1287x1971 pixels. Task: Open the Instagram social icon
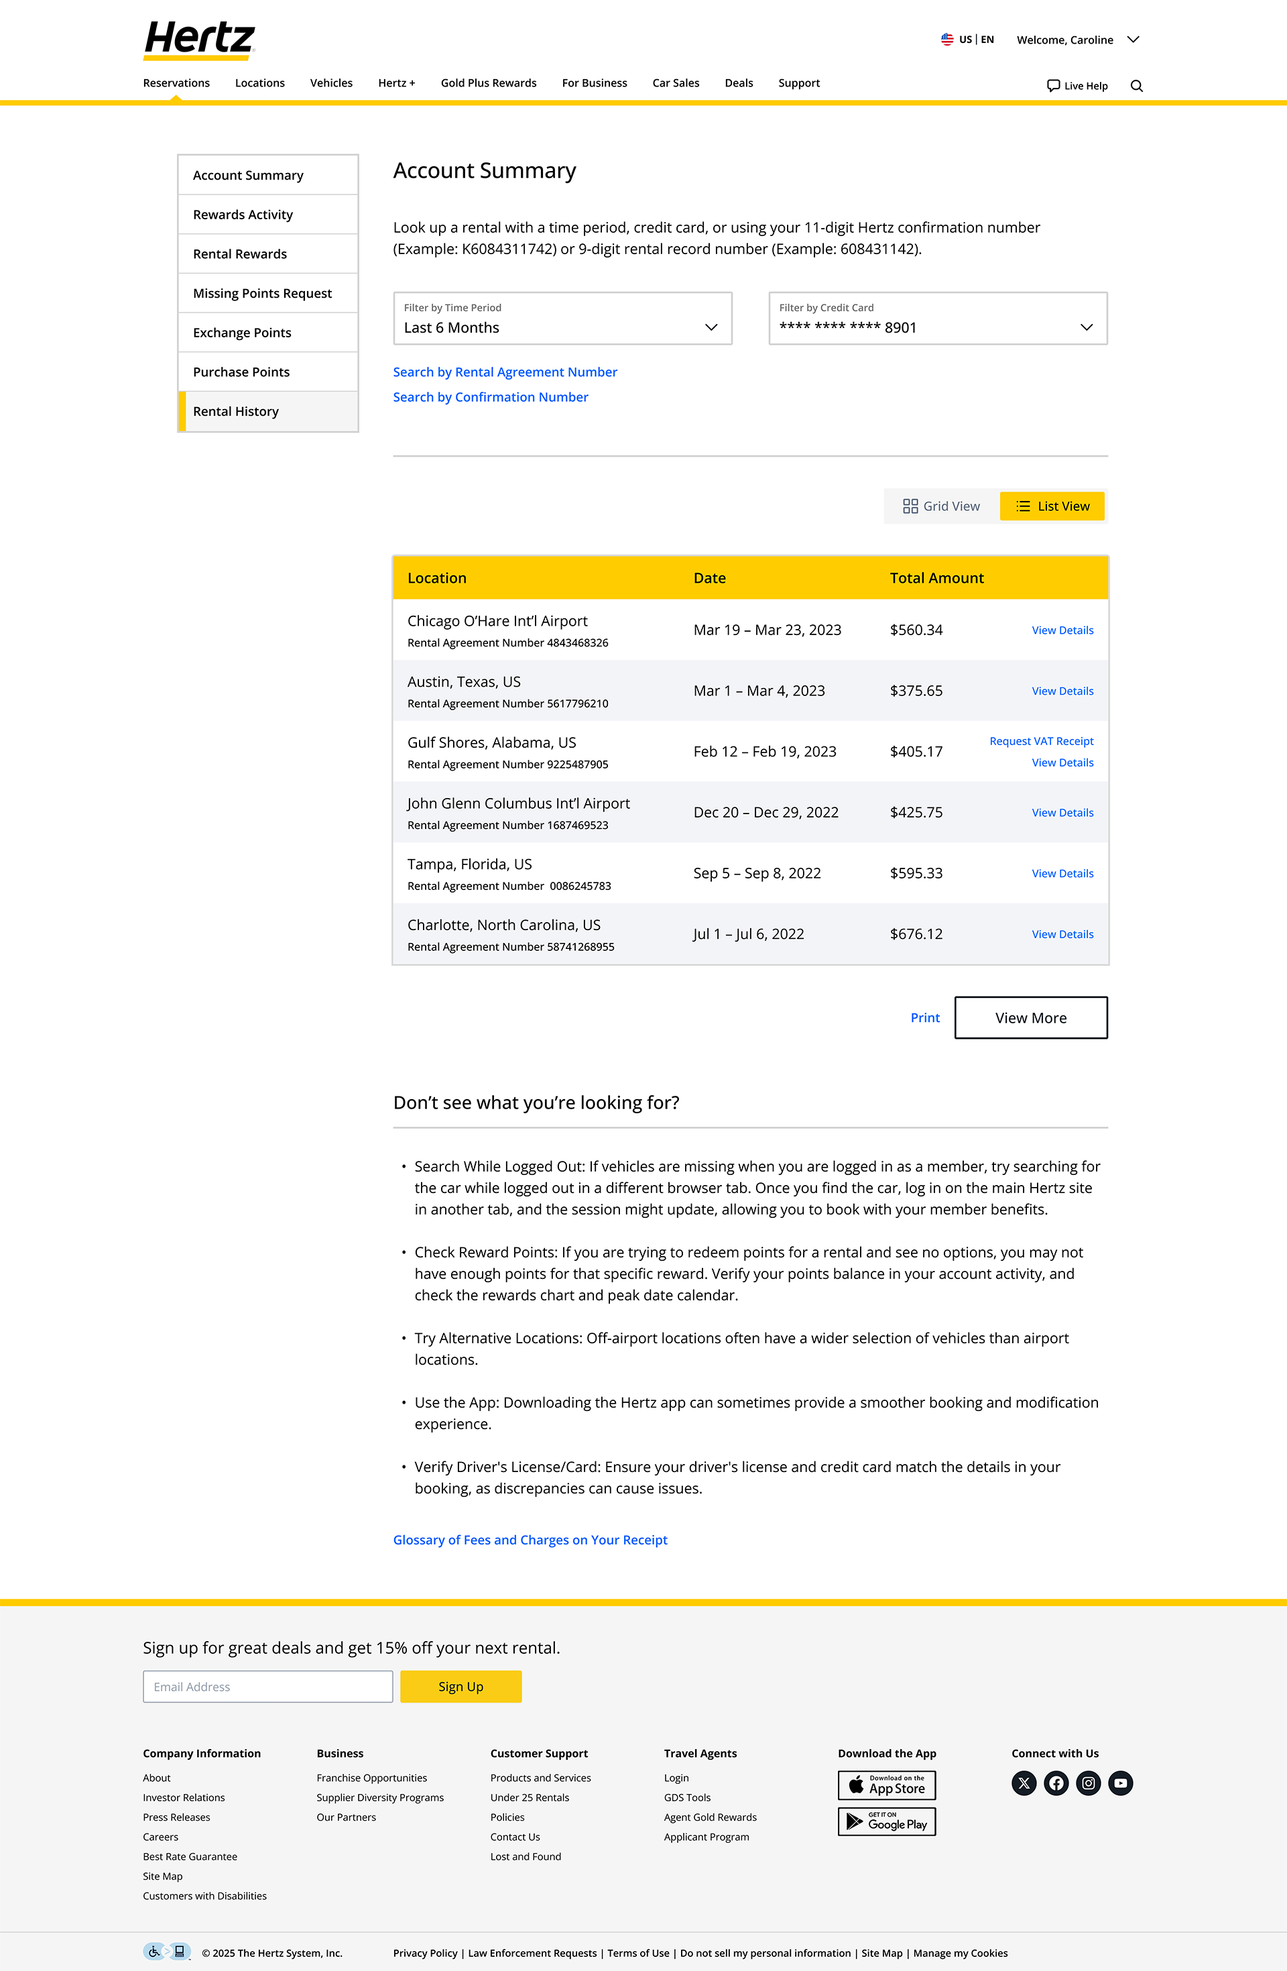[1089, 1783]
